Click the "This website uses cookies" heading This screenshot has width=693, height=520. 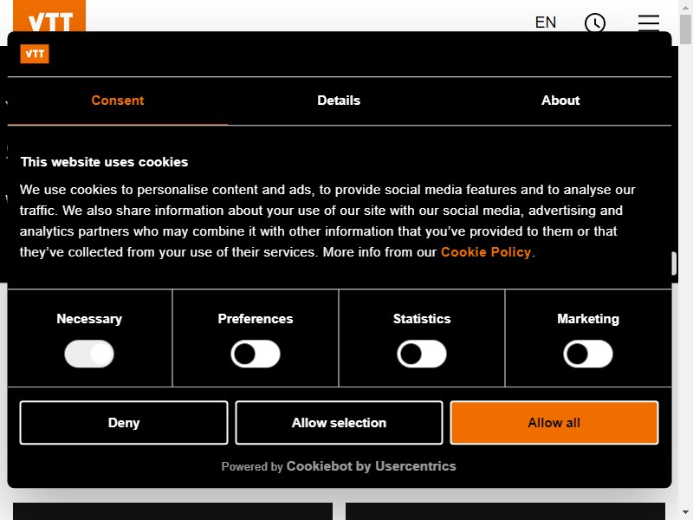tap(104, 162)
